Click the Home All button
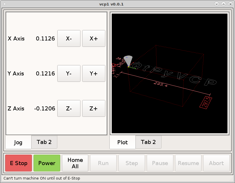Image resolution: width=235 pixels, height=183 pixels. [75, 163]
